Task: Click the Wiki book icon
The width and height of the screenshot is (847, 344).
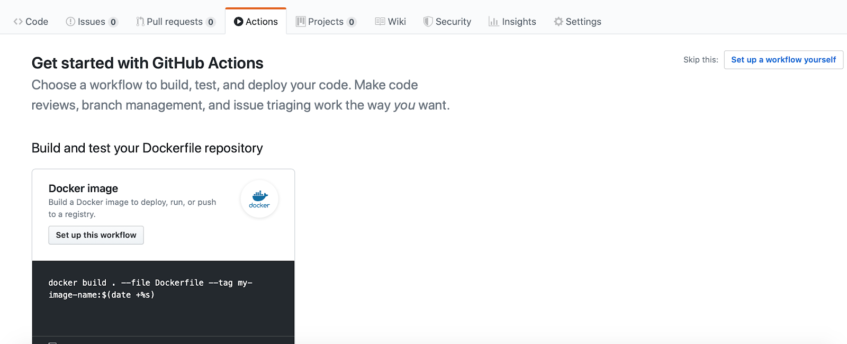Action: click(x=380, y=22)
